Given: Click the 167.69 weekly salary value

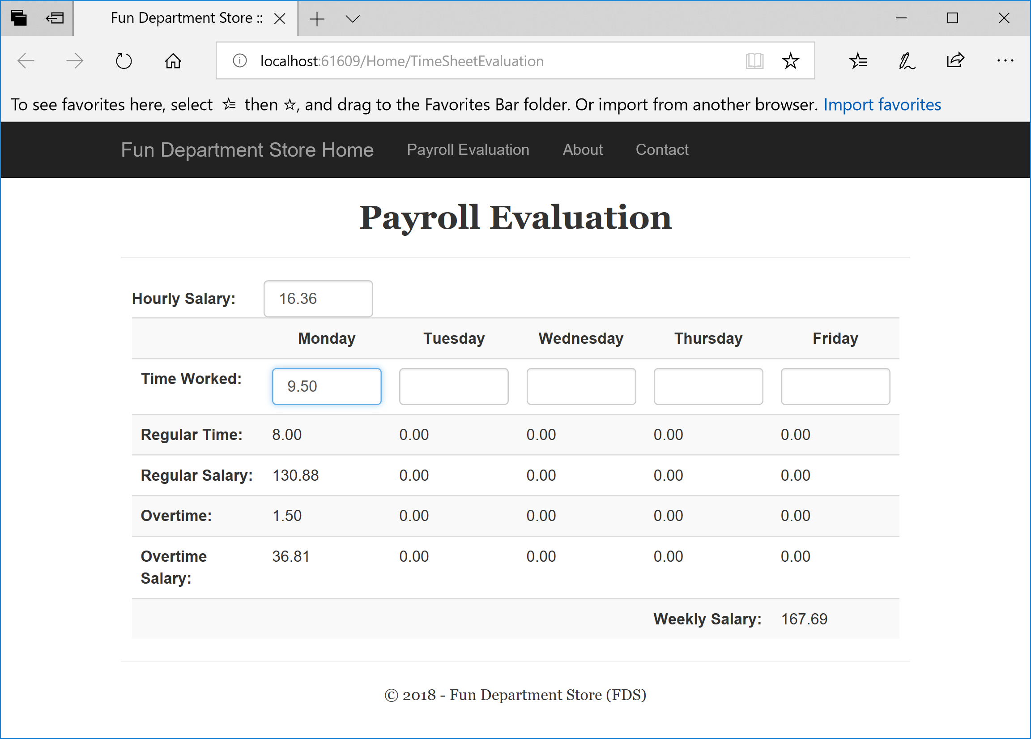Looking at the screenshot, I should pos(804,619).
